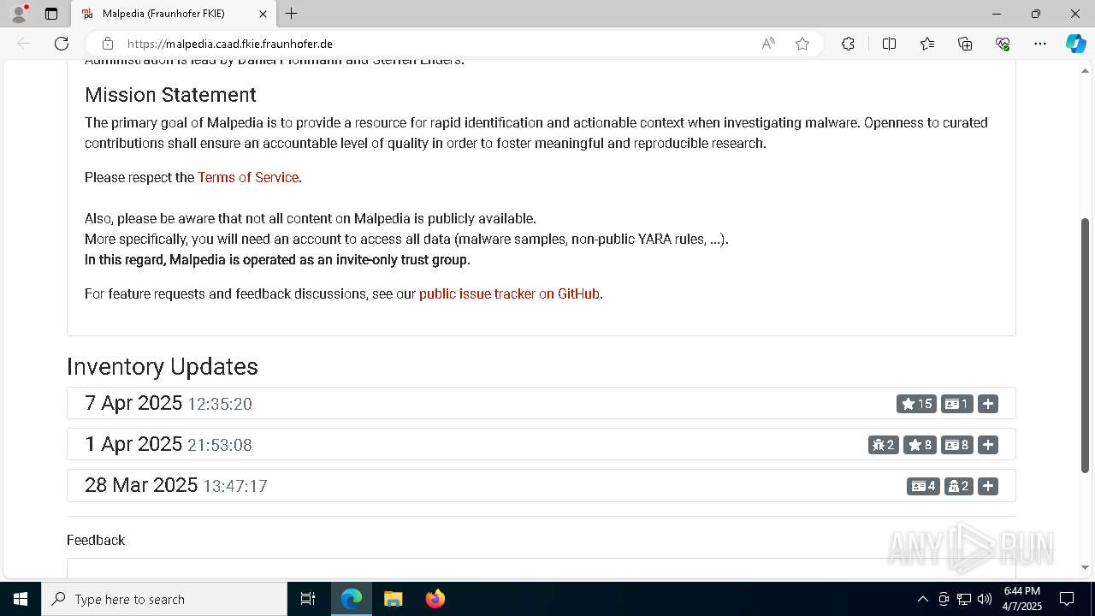Image resolution: width=1095 pixels, height=616 pixels.
Task: Select the 7 Apr 2025 date heading
Action: pyautogui.click(x=133, y=403)
